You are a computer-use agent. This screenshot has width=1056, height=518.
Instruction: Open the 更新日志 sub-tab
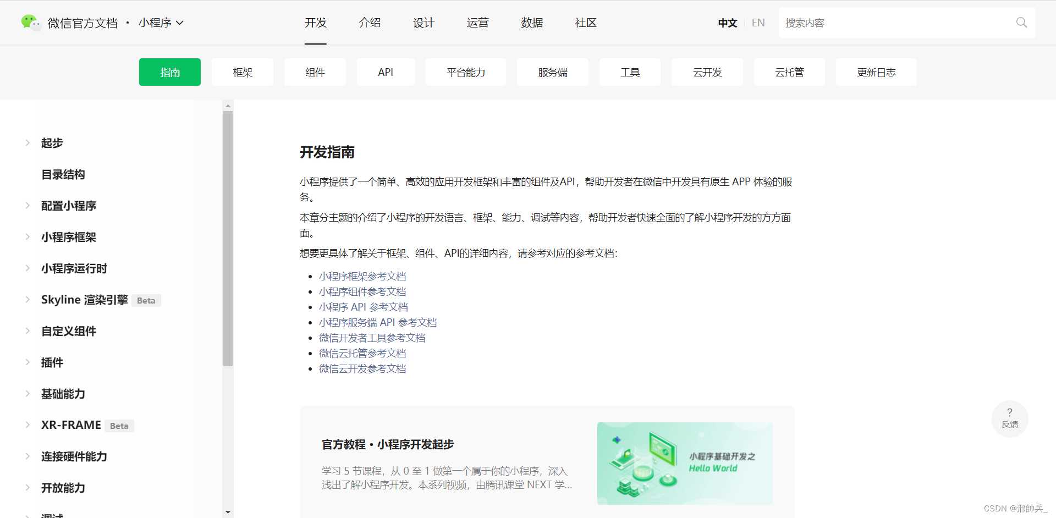point(876,72)
